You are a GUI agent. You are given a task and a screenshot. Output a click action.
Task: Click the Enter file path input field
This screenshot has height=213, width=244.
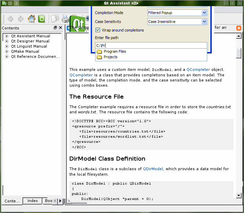(x=151, y=46)
